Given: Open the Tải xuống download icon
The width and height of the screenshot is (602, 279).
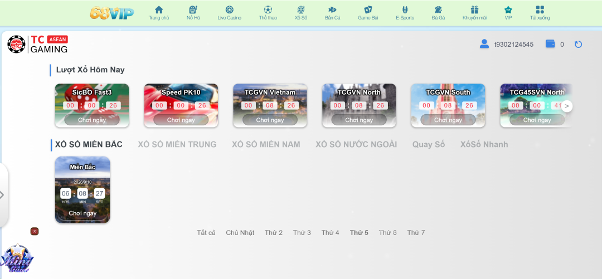Looking at the screenshot, I should pos(540,10).
